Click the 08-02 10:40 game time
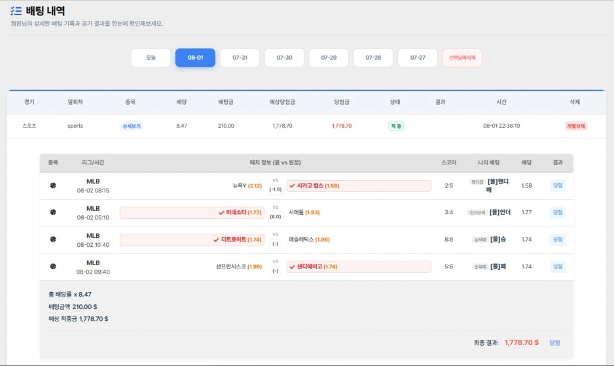Screen dimensions: 614x366 [x=93, y=244]
